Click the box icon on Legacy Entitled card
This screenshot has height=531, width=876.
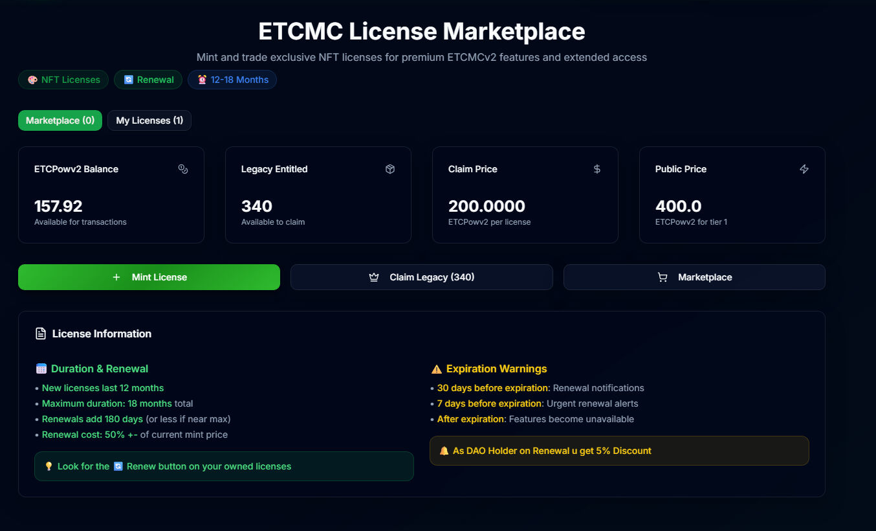(390, 169)
